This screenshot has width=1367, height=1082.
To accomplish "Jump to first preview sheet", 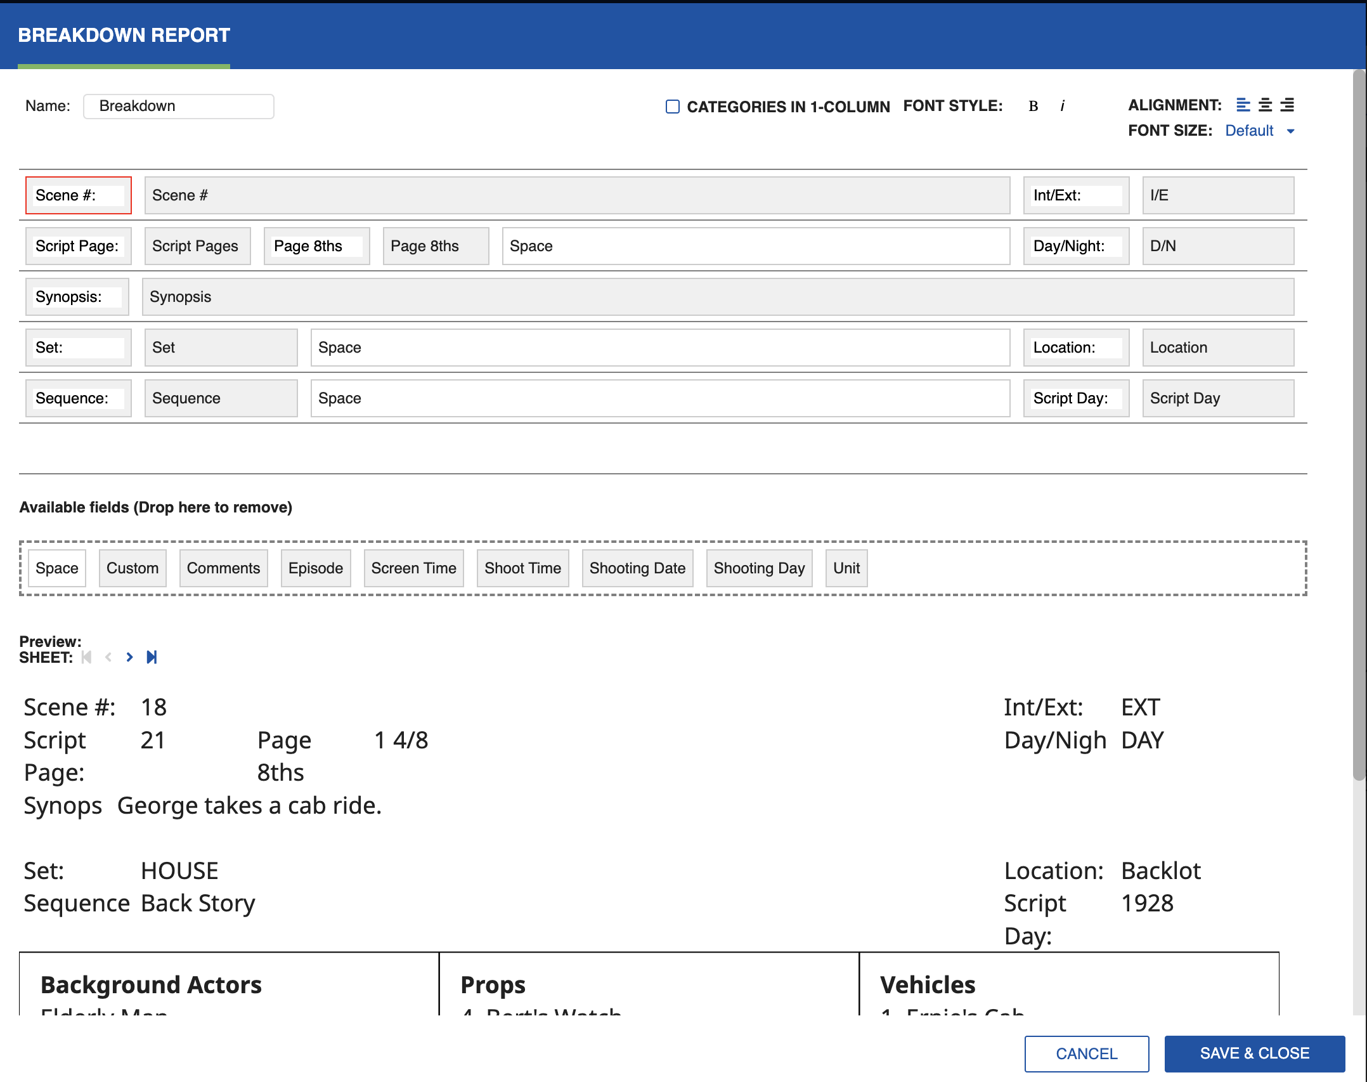I will [87, 657].
